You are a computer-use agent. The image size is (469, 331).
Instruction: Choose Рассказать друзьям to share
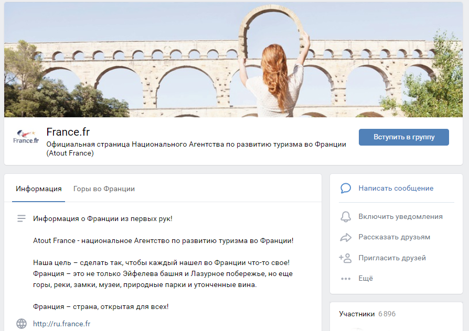(x=394, y=237)
